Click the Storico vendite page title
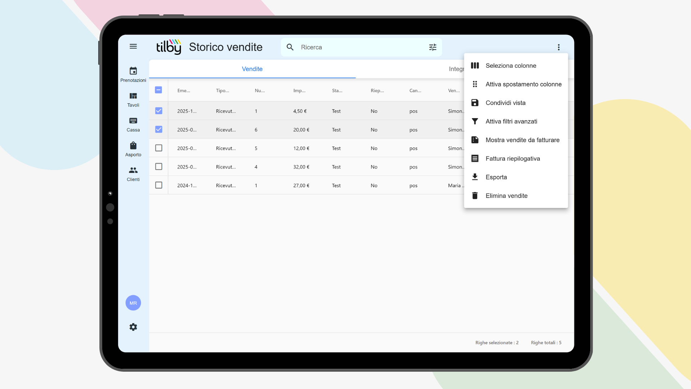Screen dimensions: 691x389 point(226,47)
